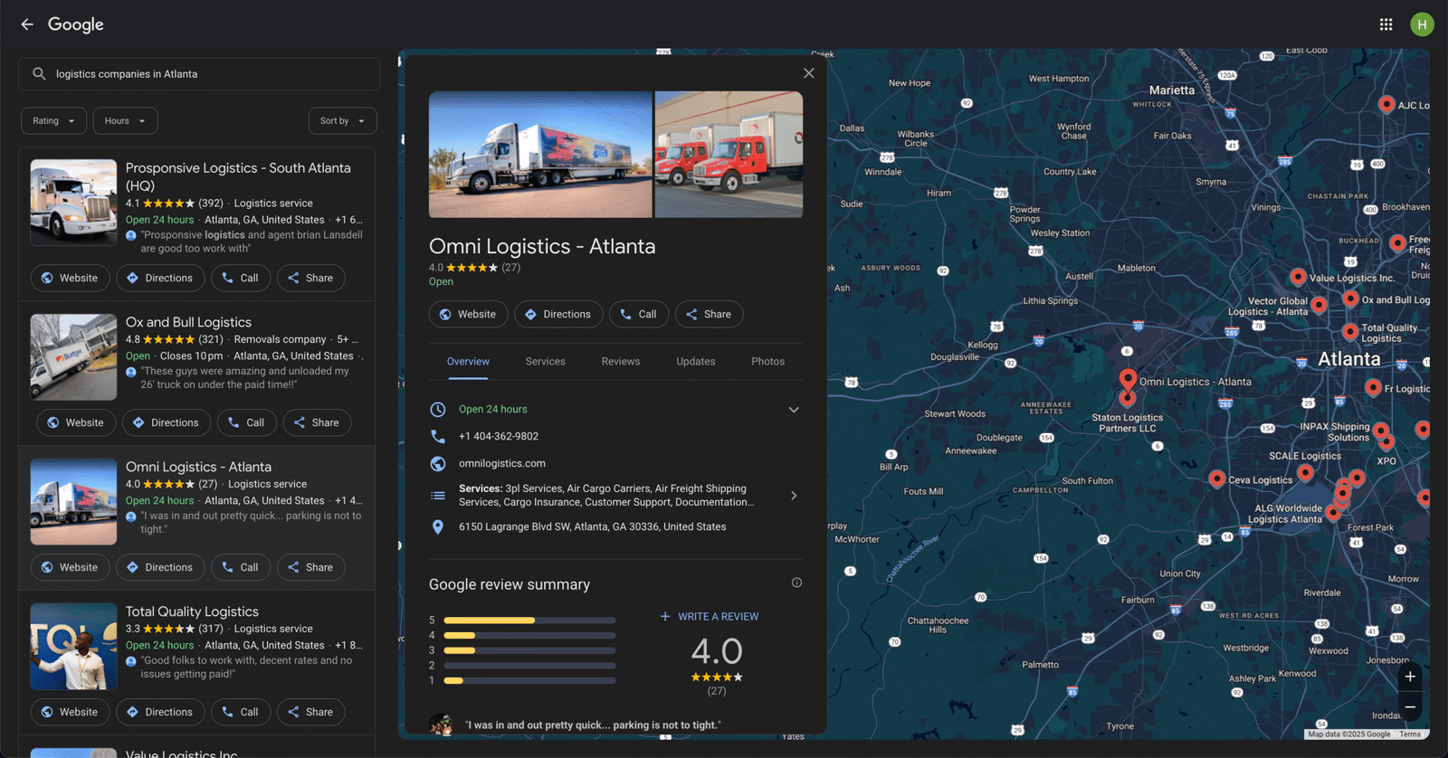The width and height of the screenshot is (1448, 758).
Task: Click Call button in Omni Logistics panel
Action: click(x=639, y=315)
